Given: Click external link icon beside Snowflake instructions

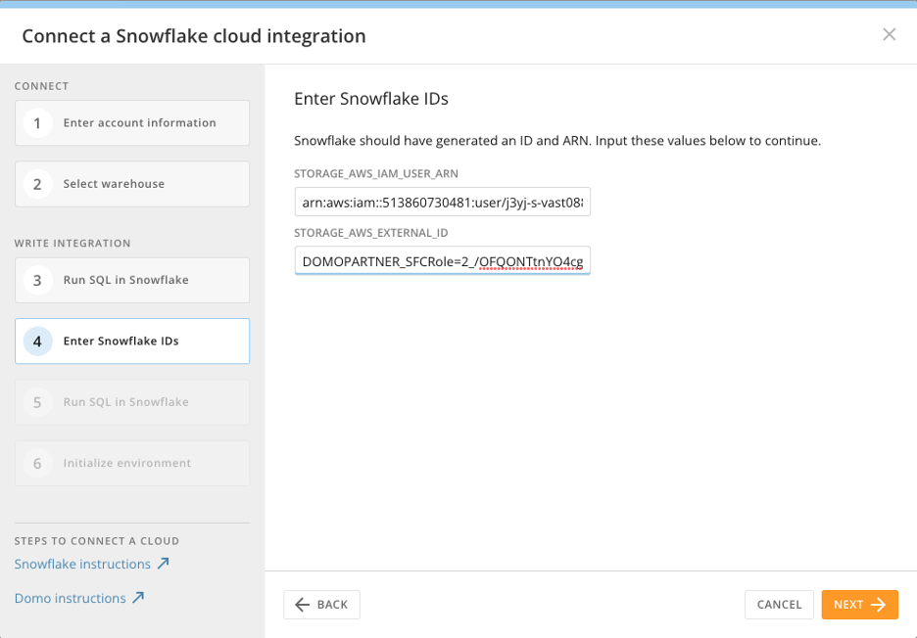Looking at the screenshot, I should (163, 564).
